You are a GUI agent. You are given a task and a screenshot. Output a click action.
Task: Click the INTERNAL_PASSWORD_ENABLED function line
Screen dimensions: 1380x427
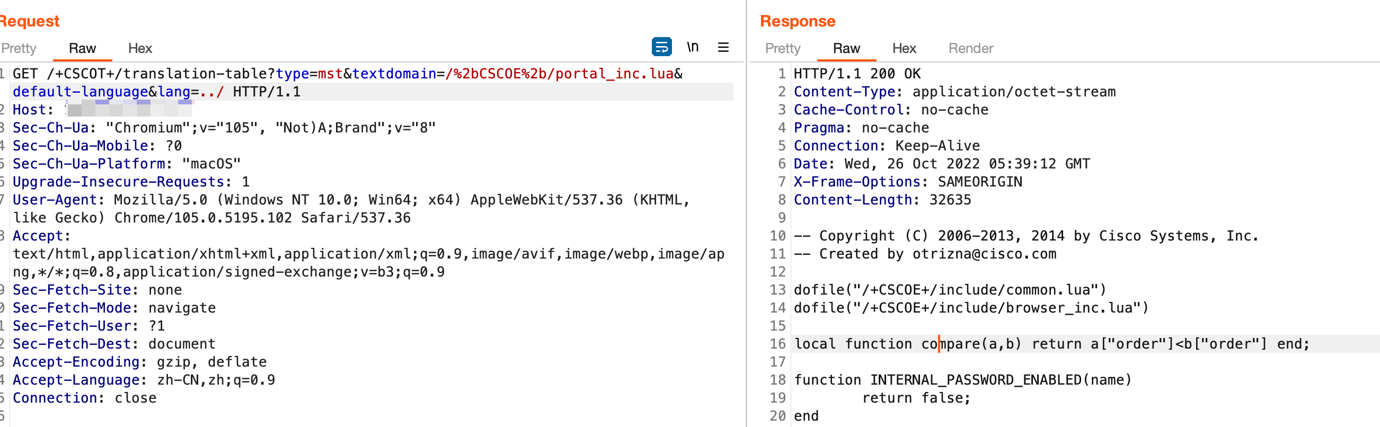point(962,380)
